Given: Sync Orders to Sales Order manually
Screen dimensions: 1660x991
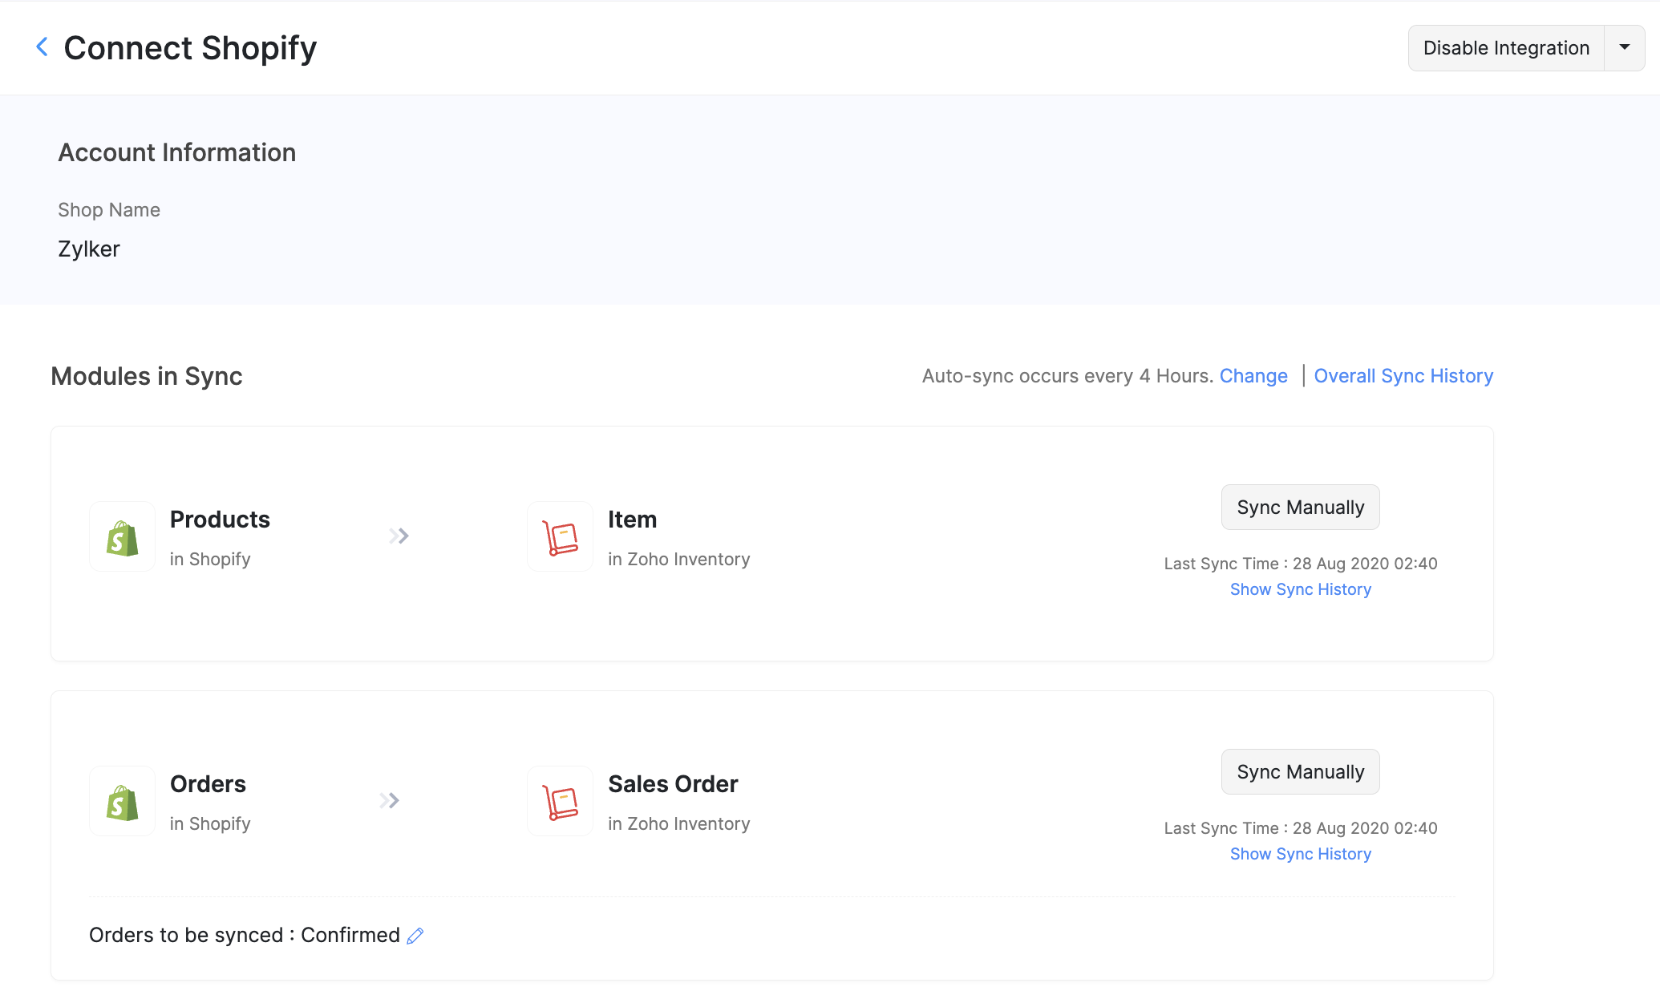Looking at the screenshot, I should coord(1300,771).
